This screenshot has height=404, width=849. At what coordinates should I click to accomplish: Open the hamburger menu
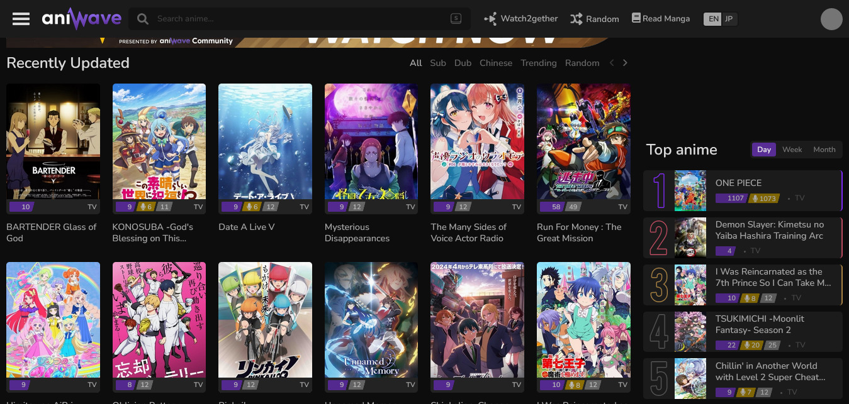point(21,19)
